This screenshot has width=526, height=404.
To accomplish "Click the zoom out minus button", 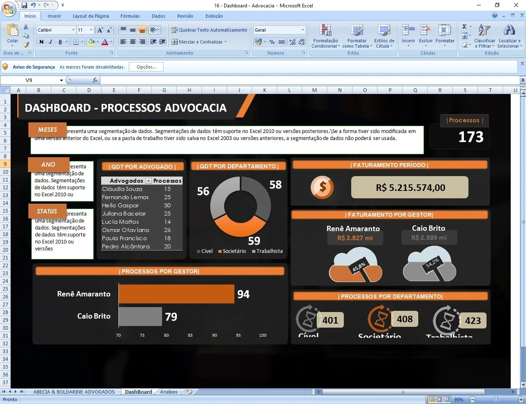I will [473, 399].
